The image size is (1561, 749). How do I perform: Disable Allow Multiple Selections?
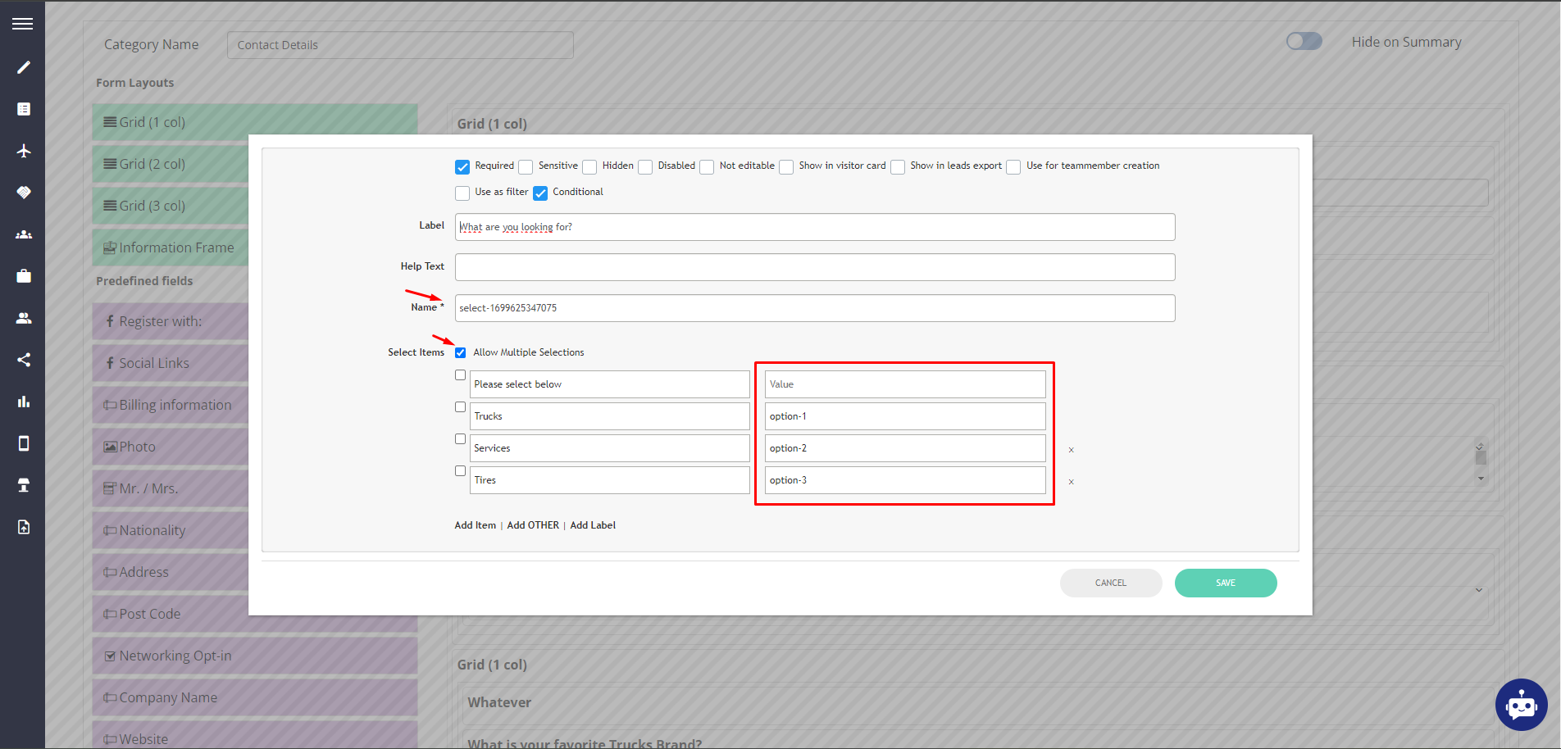point(461,352)
